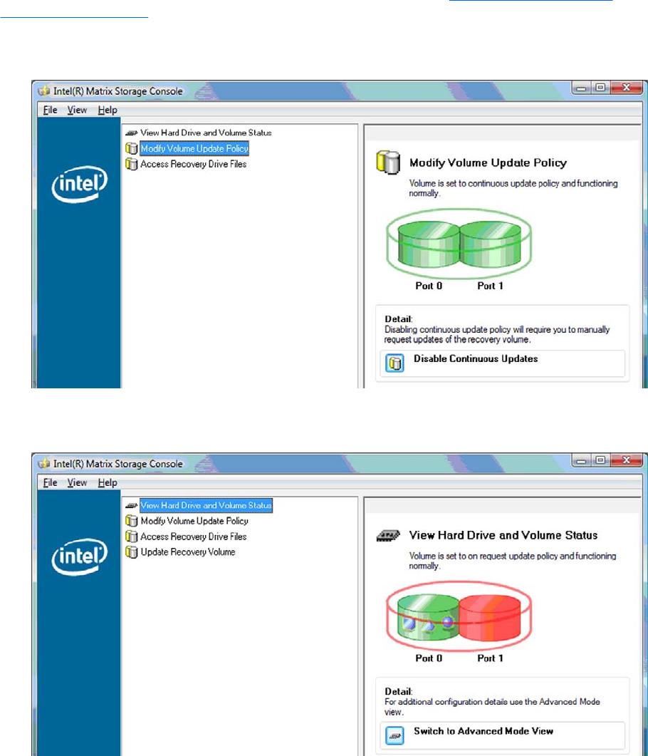Click the Disable Continuous Updates cylinder icon
Screen dimensions: 648x756
394,363
